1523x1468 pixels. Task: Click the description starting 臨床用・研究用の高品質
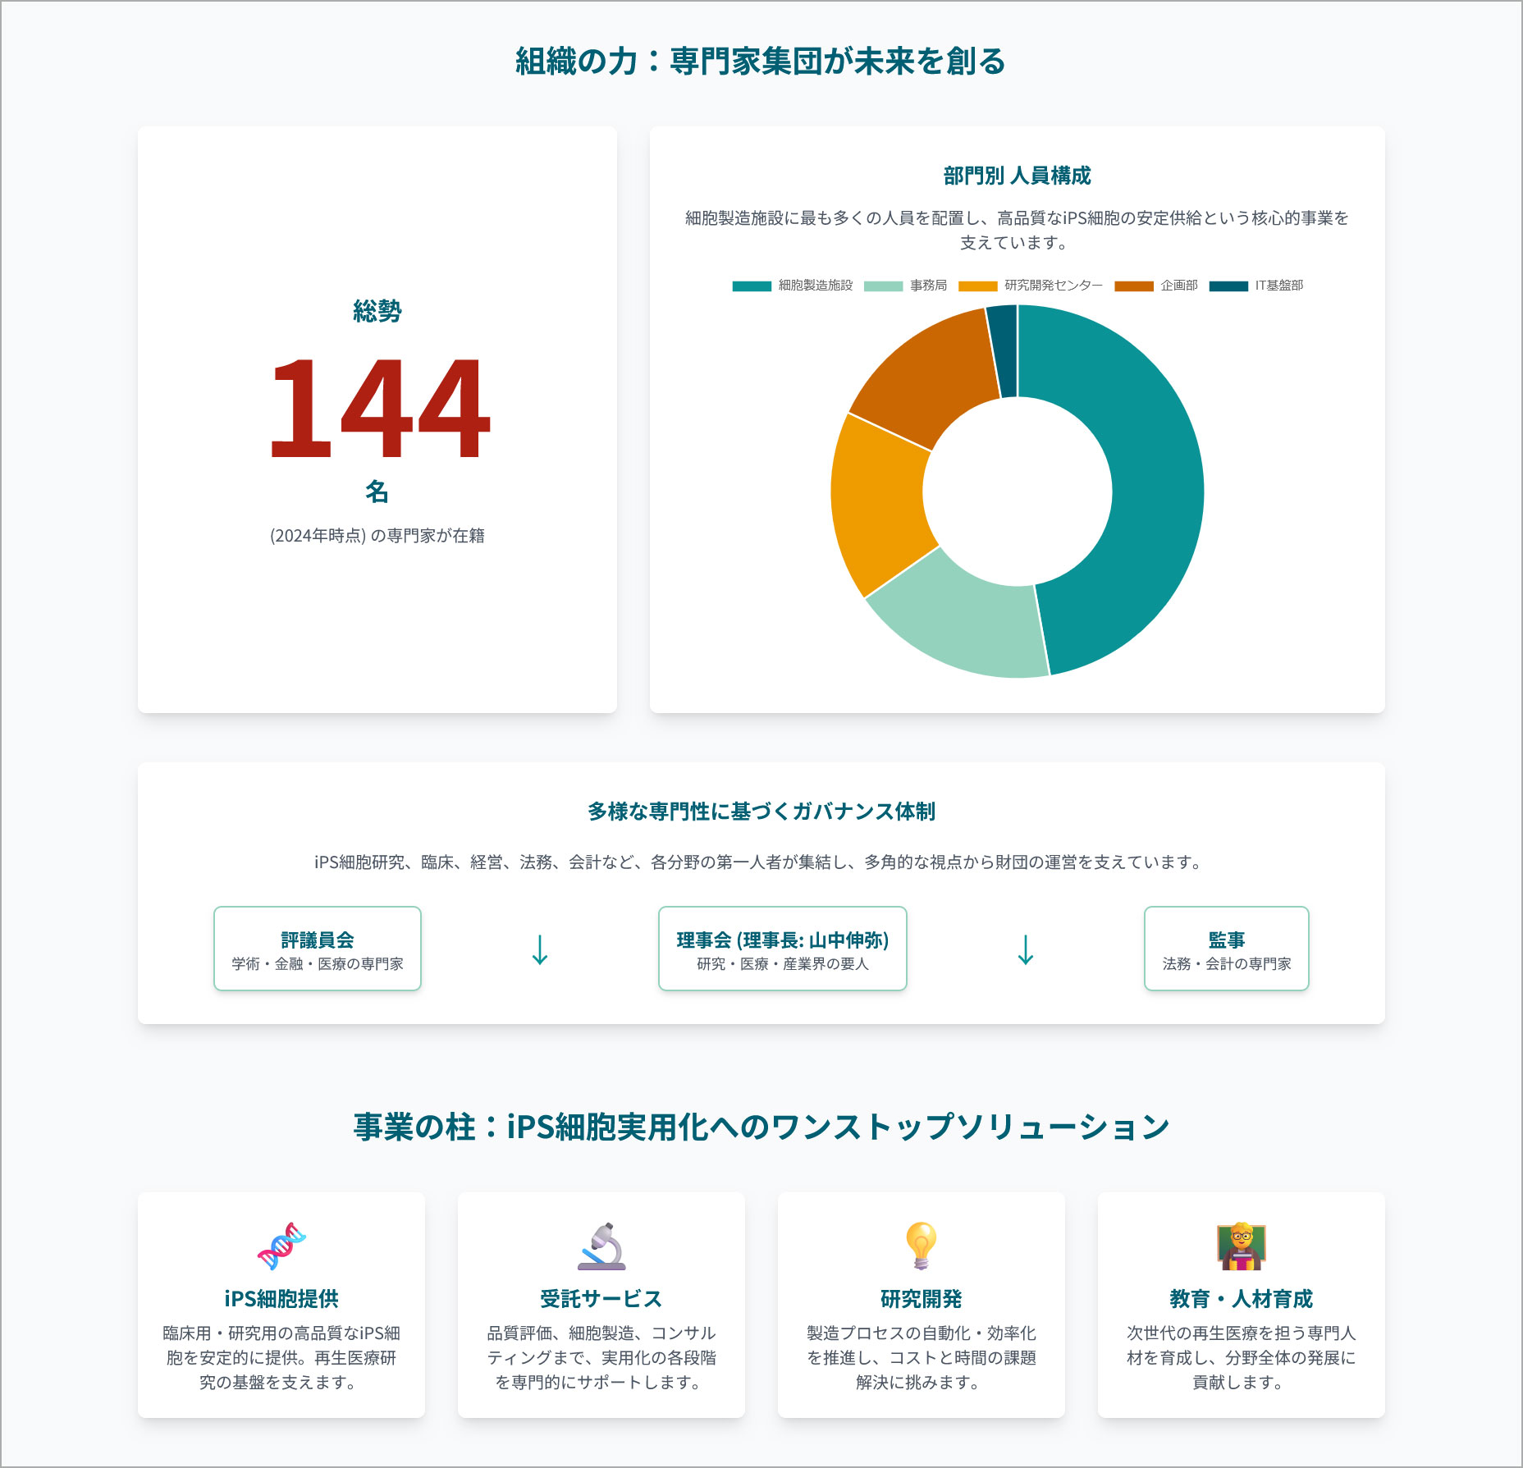281,1358
